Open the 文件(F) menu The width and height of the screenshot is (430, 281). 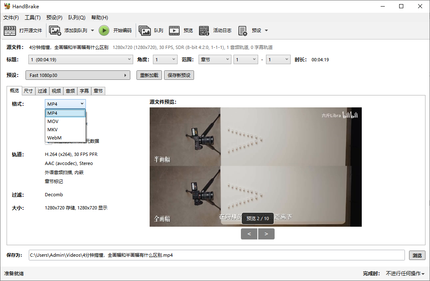click(11, 18)
